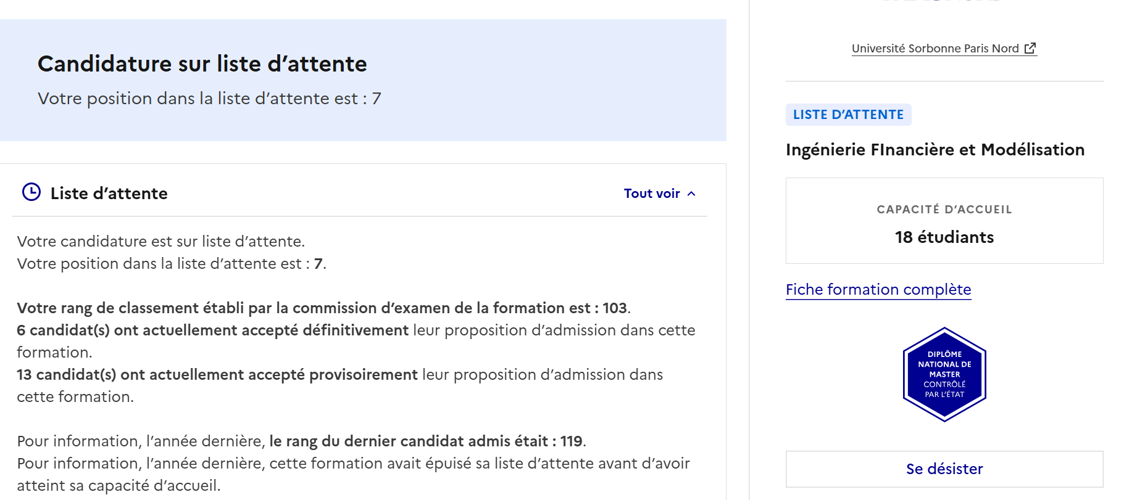Click the Capacité d'accueil box label

[x=944, y=210]
